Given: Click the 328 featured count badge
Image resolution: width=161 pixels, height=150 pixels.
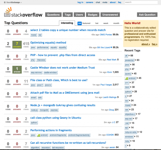Looking at the screenshot, I should pos(79,23).
